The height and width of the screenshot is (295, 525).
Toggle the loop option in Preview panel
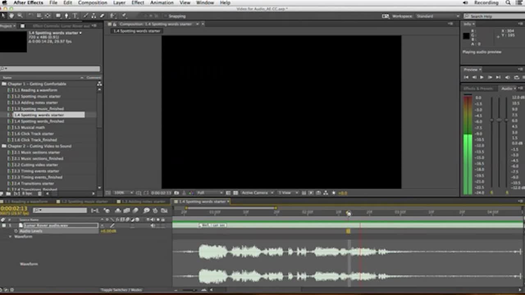(516, 77)
